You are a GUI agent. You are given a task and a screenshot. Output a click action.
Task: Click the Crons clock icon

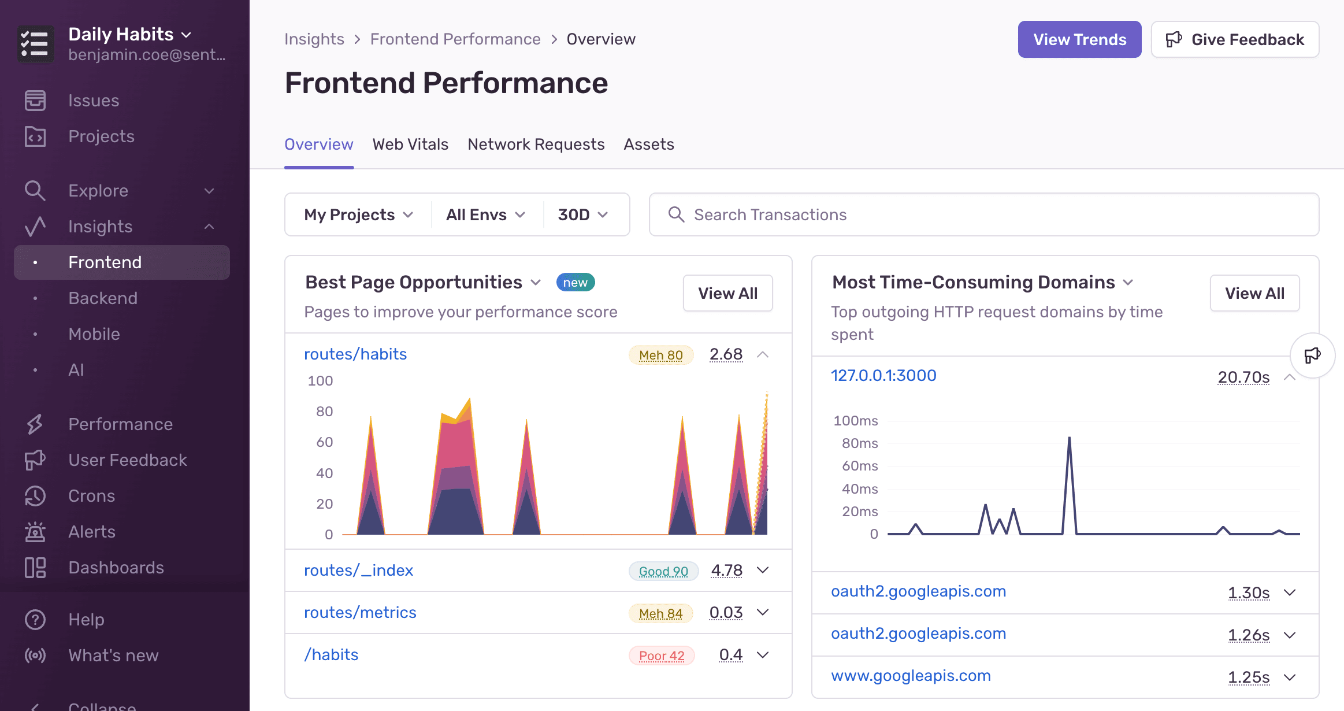pos(35,496)
